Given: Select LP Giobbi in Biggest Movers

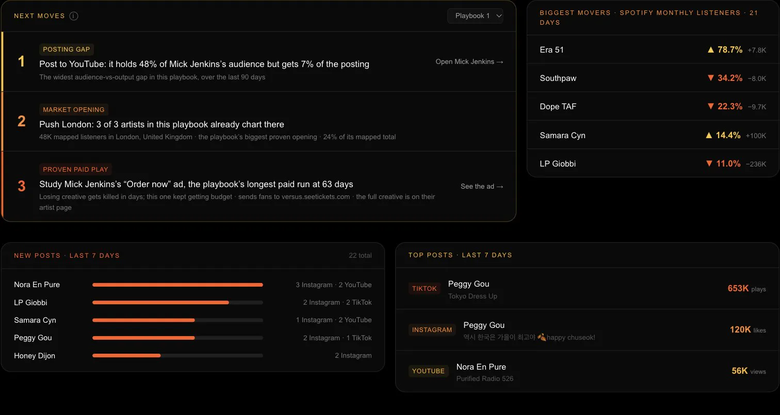Looking at the screenshot, I should click(x=558, y=164).
